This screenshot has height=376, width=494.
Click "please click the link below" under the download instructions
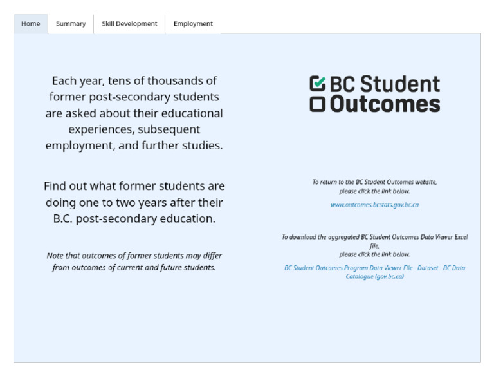tap(374, 254)
